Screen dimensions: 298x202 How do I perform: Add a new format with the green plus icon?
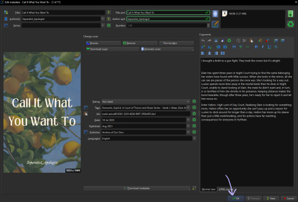pyautogui.click(x=290, y=14)
